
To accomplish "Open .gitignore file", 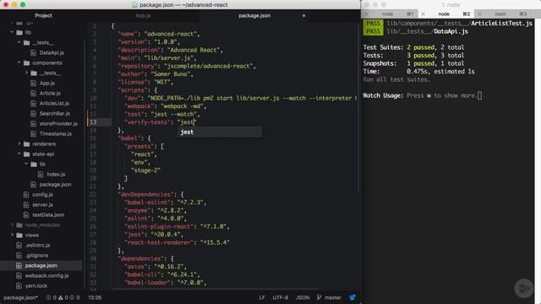I will pyautogui.click(x=36, y=255).
